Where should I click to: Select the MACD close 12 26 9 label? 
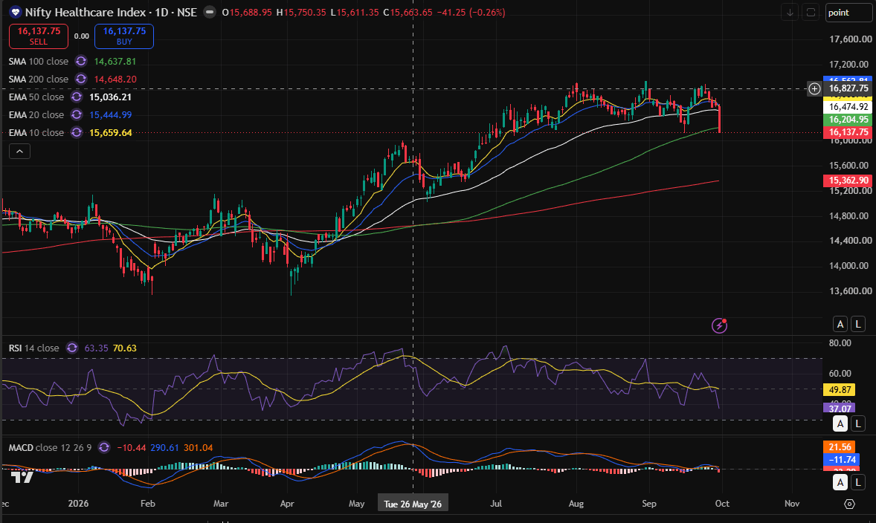tap(51, 448)
